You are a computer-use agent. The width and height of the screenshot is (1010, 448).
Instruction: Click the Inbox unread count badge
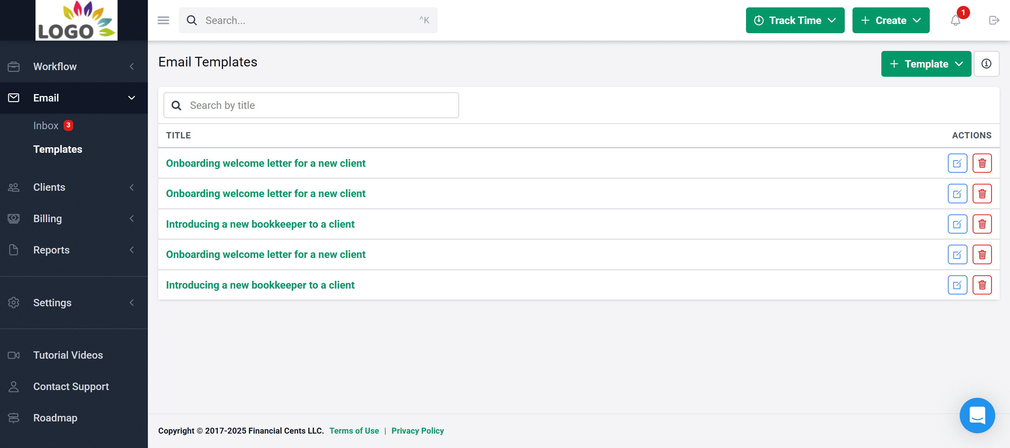(x=68, y=125)
